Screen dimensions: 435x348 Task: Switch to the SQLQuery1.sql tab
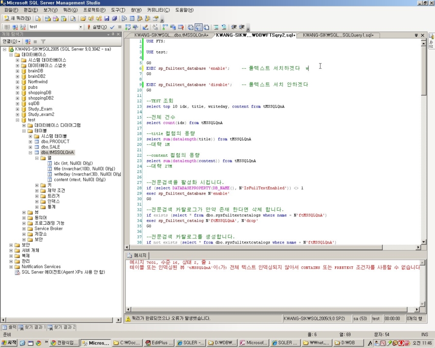[x=338, y=35]
